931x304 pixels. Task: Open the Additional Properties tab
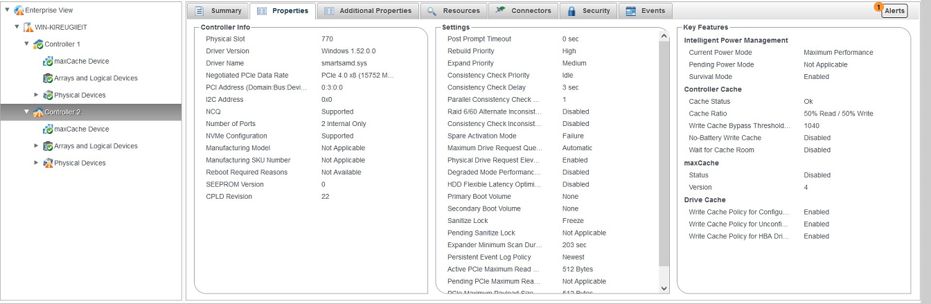click(370, 11)
